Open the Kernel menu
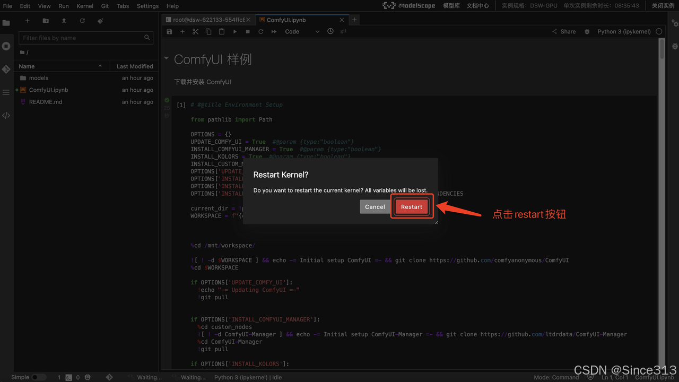This screenshot has height=382, width=679. (85, 6)
